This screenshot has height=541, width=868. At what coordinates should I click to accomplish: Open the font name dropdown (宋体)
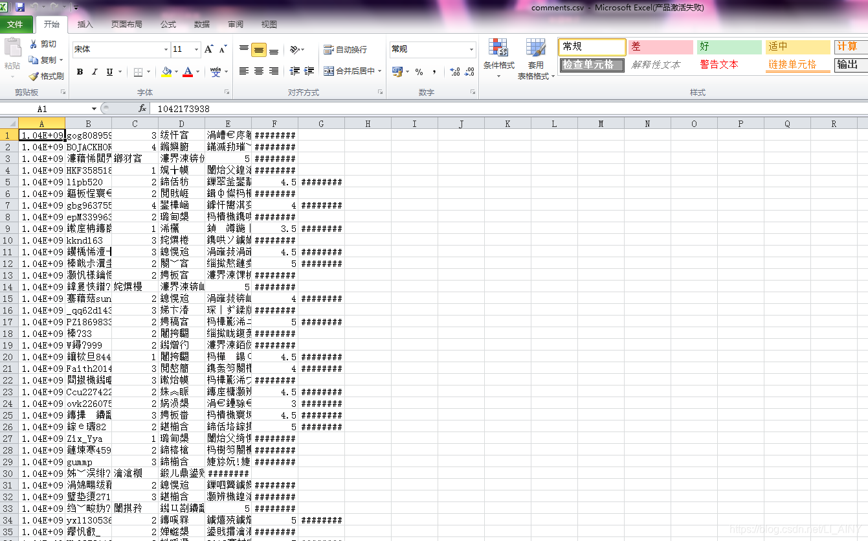[x=166, y=49]
